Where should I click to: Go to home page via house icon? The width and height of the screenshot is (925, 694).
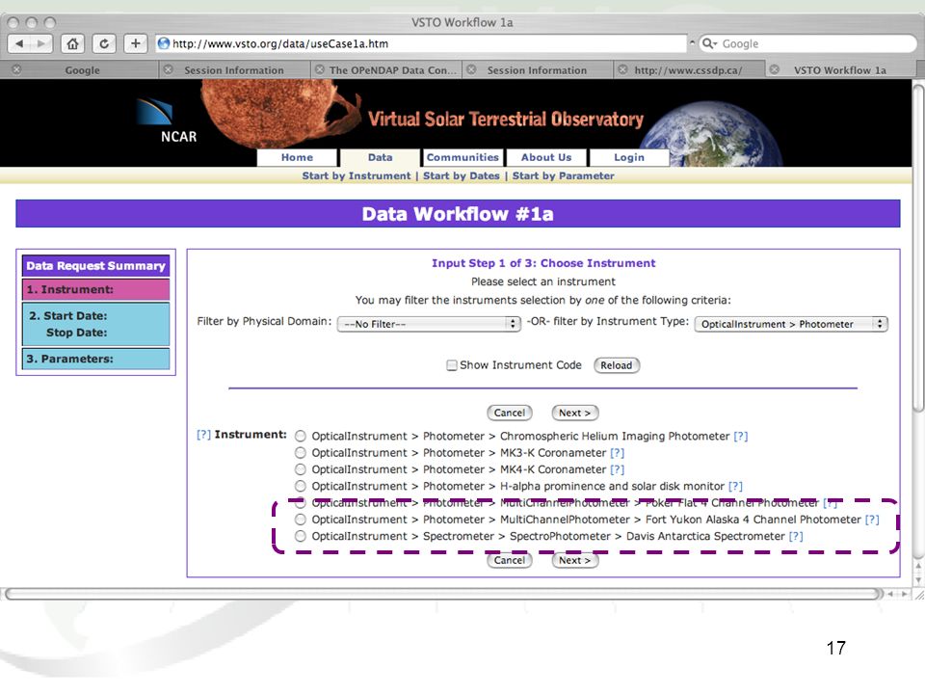pos(72,43)
